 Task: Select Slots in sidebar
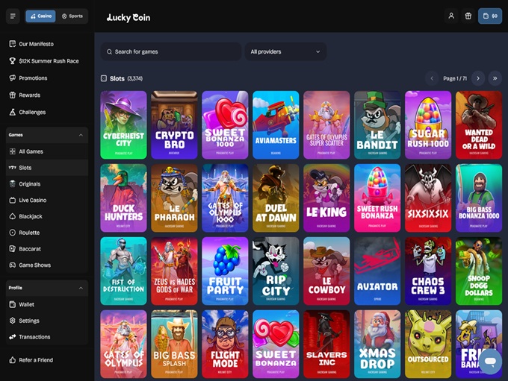47,168
